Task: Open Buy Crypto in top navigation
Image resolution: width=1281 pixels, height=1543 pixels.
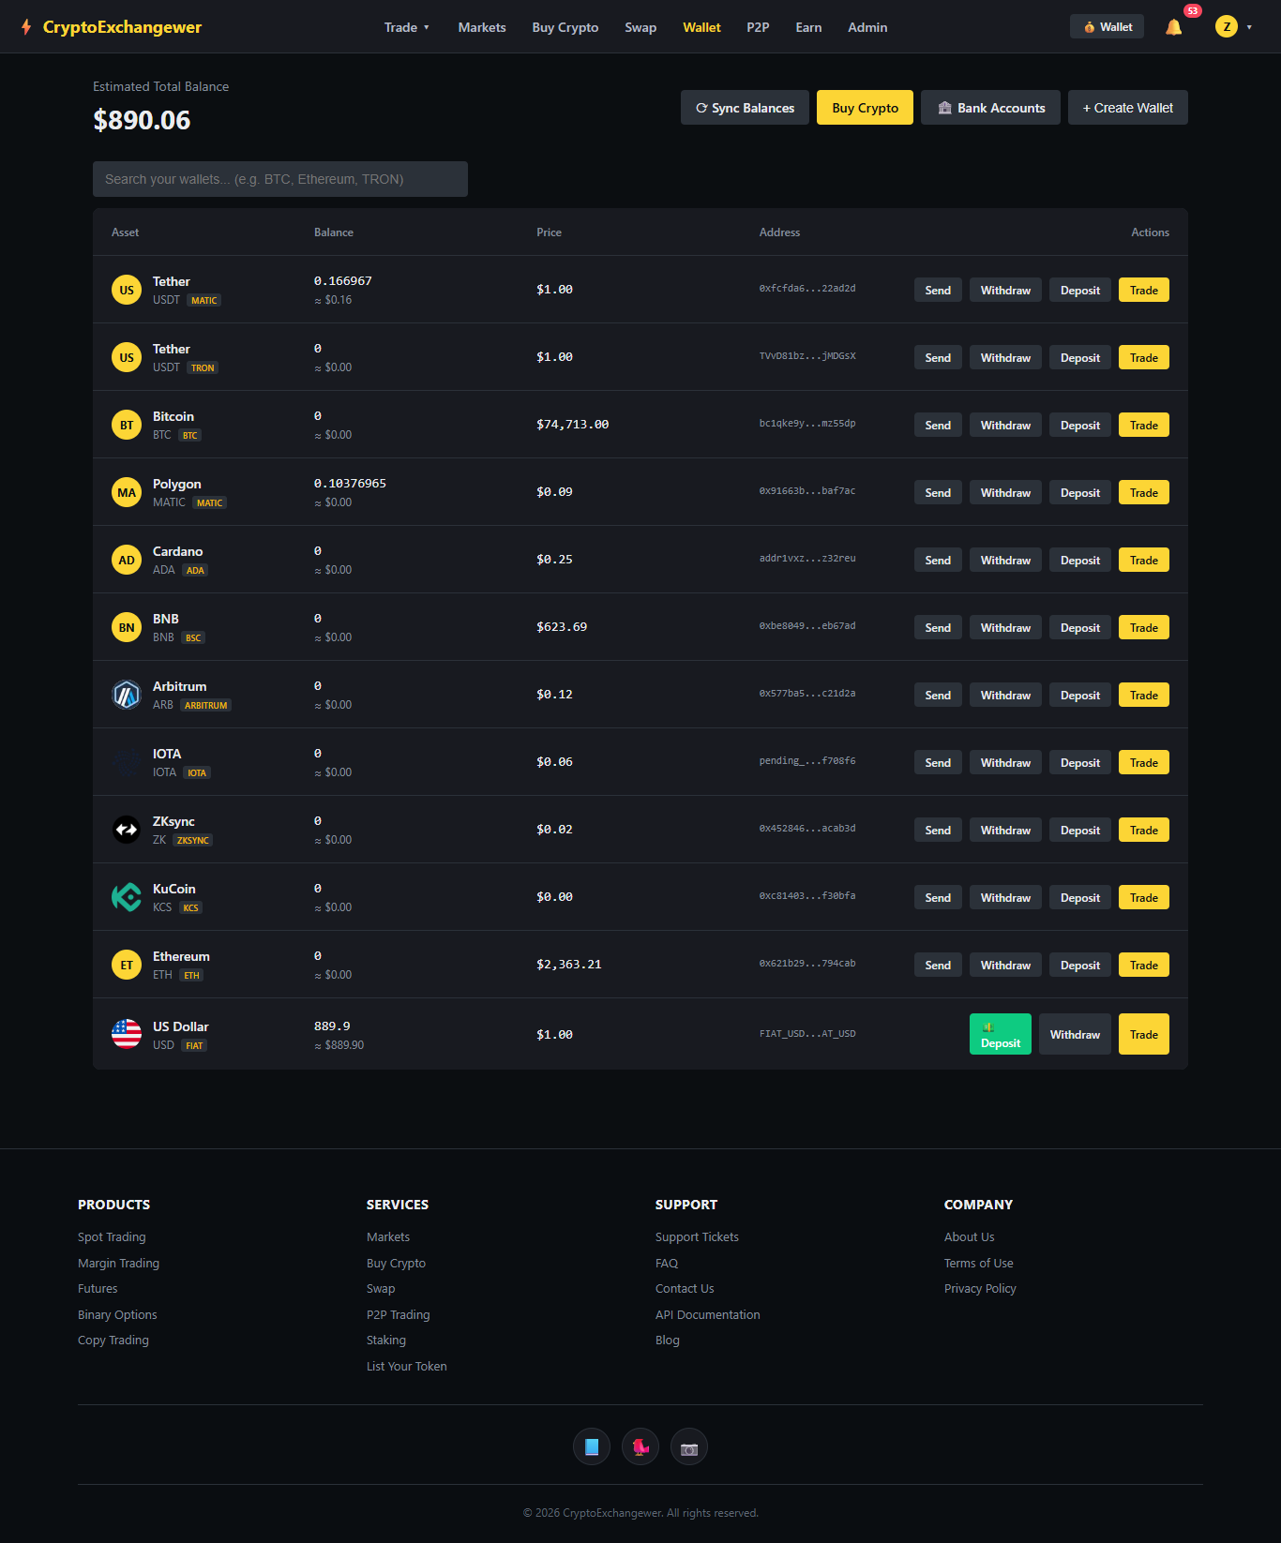Action: [565, 27]
